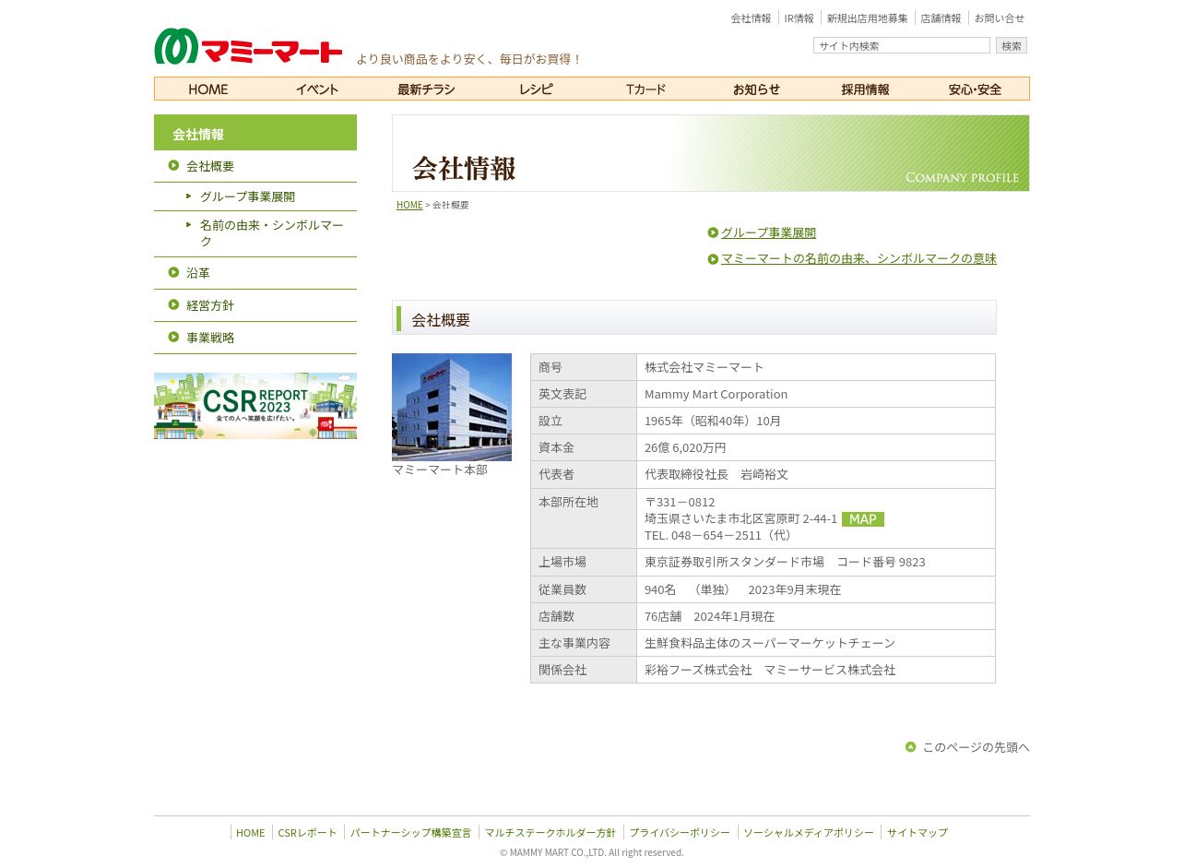Select 事業戦略 in the sidebar menu
Viewport: 1184px width, 868px height.
255,338
